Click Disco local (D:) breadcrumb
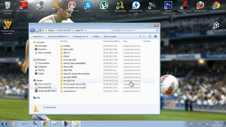The height and width of the screenshot is (127, 226). coord(65,30)
